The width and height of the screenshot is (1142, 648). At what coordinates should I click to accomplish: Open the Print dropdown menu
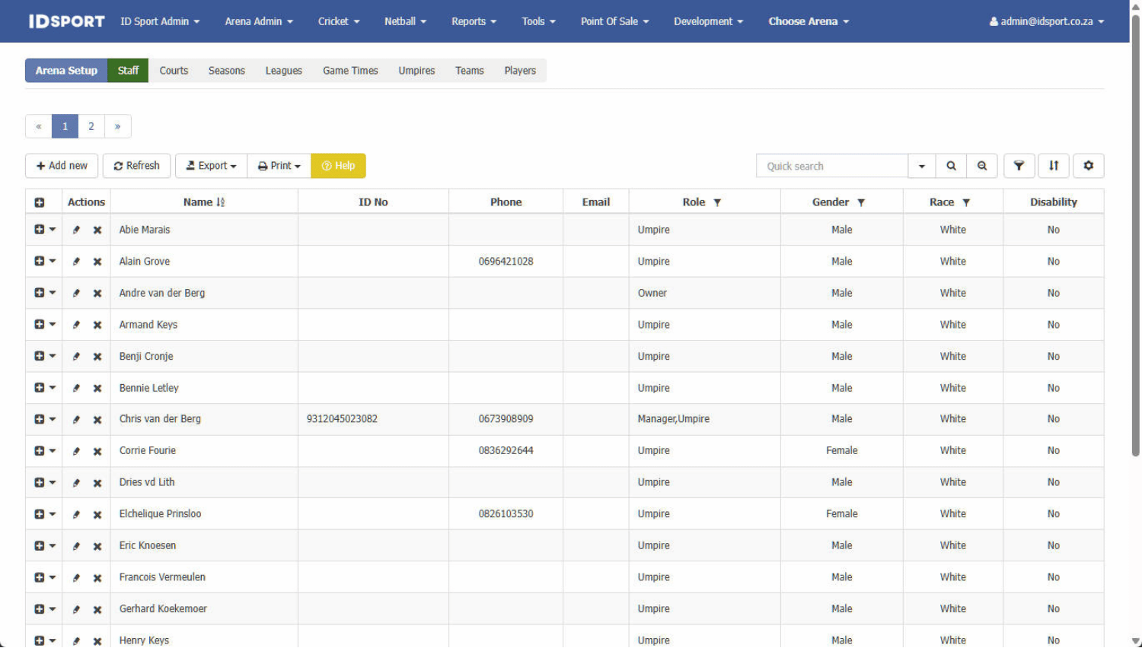tap(279, 166)
